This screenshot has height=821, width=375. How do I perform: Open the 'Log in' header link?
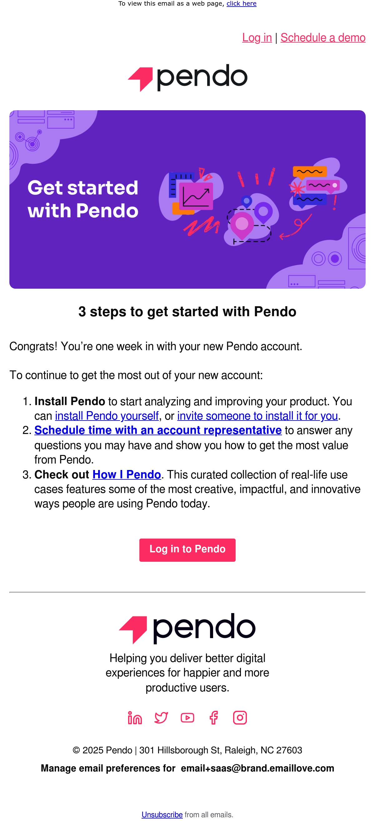pos(257,38)
